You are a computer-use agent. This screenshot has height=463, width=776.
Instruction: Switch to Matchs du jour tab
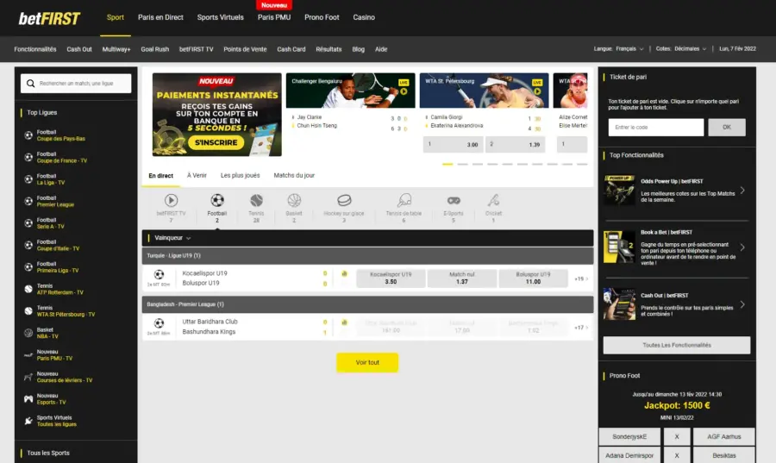[x=294, y=176]
